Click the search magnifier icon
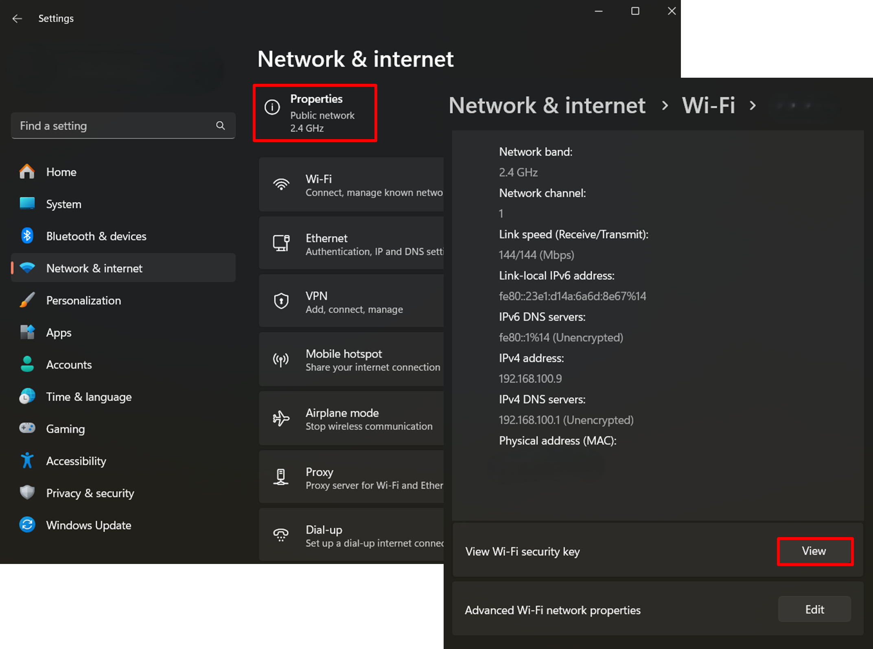This screenshot has height=649, width=873. 221,126
